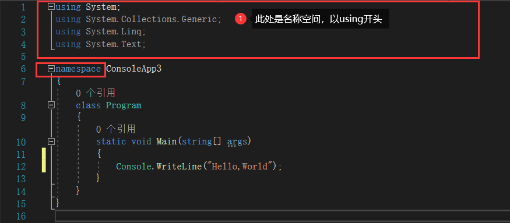Select the Program class name

coord(124,105)
